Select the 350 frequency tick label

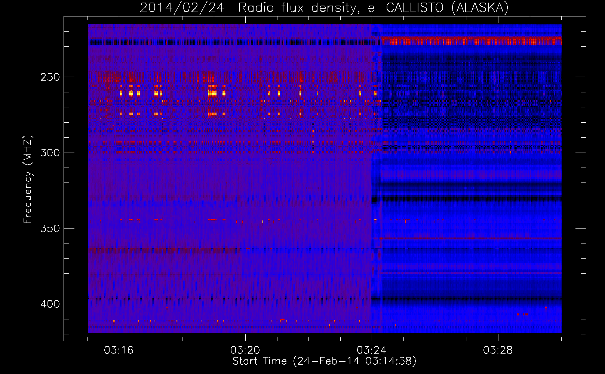pos(50,229)
